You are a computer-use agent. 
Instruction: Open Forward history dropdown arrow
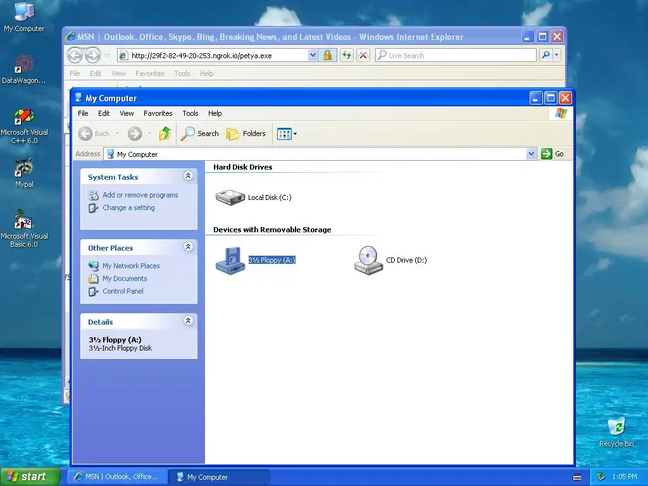click(149, 134)
